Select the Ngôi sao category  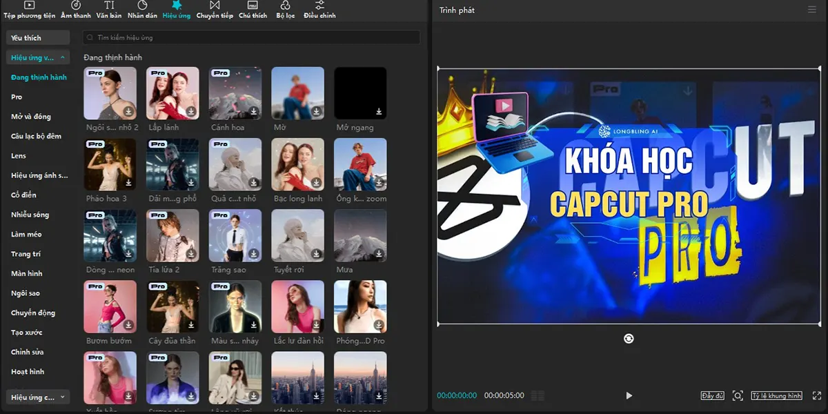point(25,293)
